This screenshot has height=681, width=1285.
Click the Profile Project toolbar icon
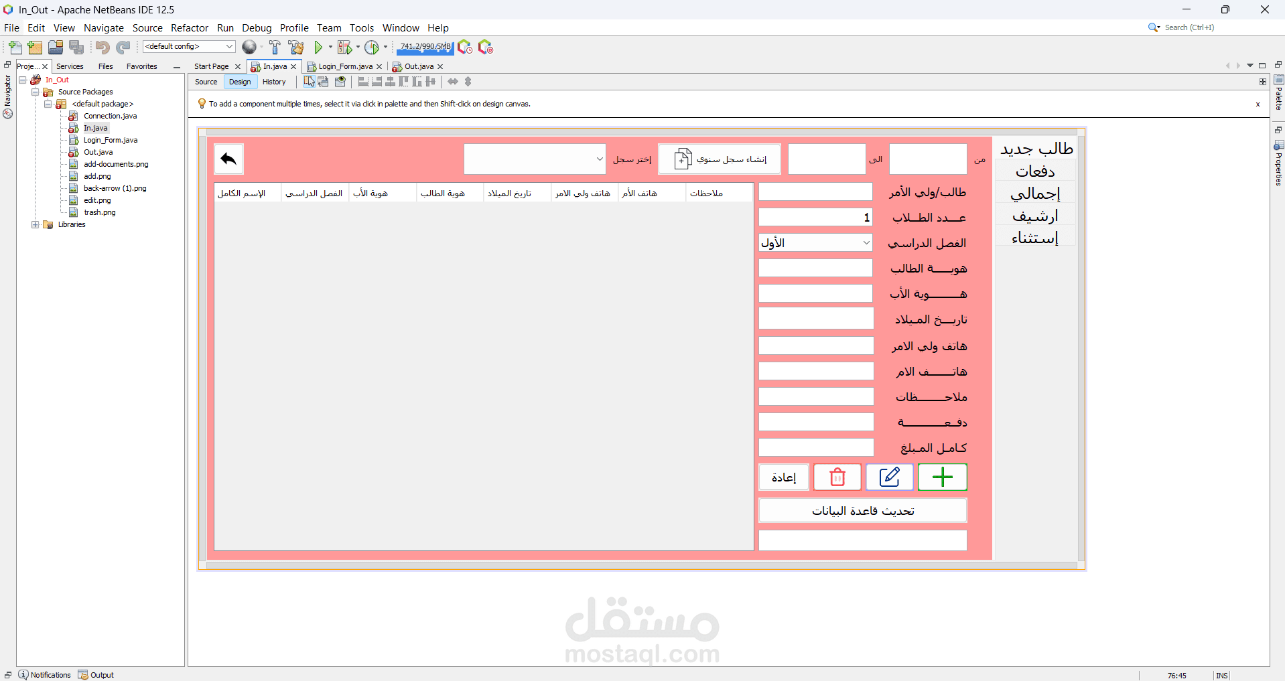(372, 47)
